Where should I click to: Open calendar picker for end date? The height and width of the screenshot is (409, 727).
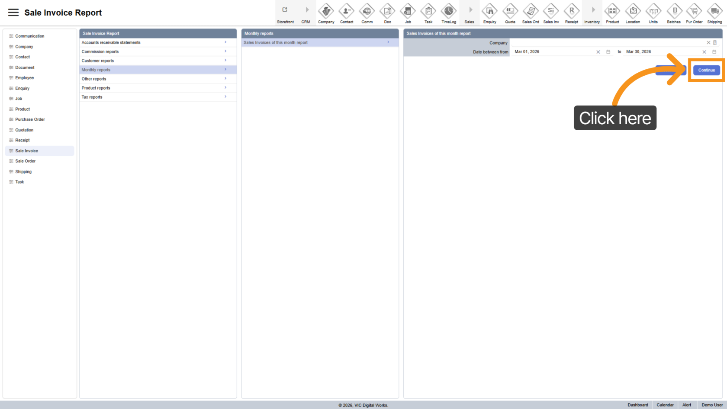pyautogui.click(x=714, y=52)
